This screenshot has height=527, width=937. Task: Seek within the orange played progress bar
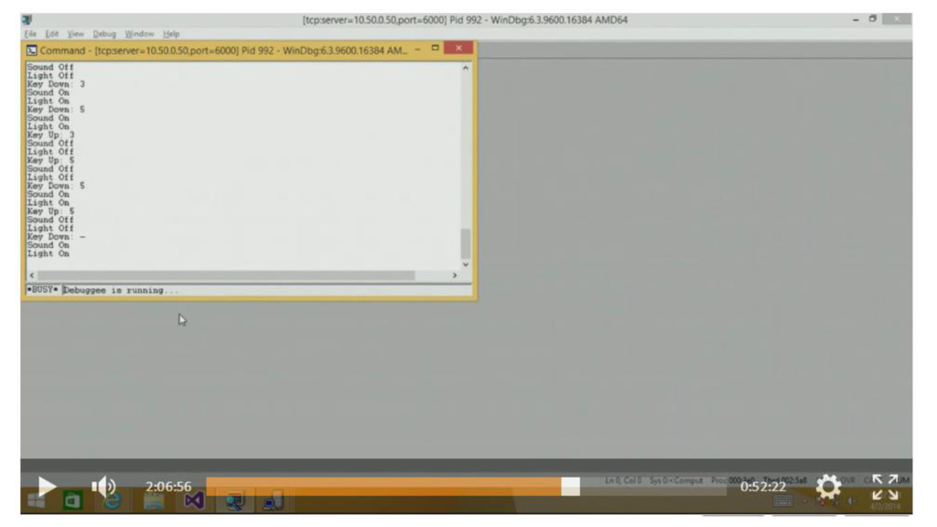[x=383, y=486]
